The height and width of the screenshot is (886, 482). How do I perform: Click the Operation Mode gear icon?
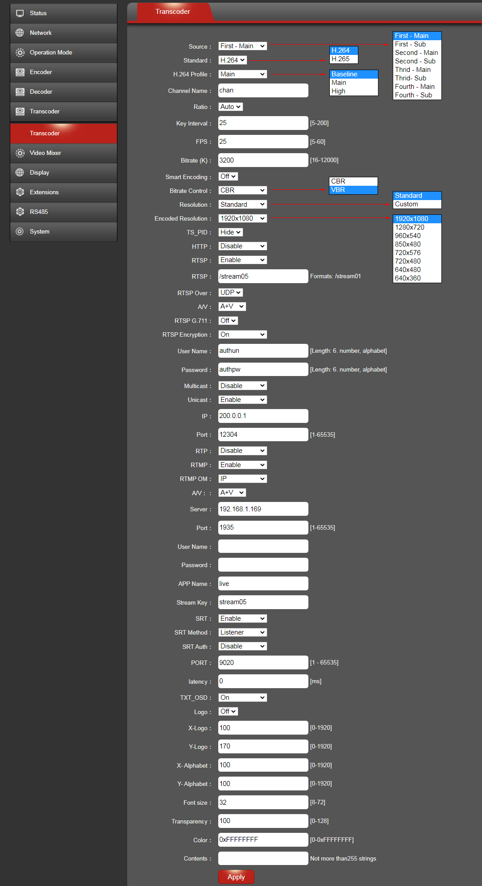point(20,53)
